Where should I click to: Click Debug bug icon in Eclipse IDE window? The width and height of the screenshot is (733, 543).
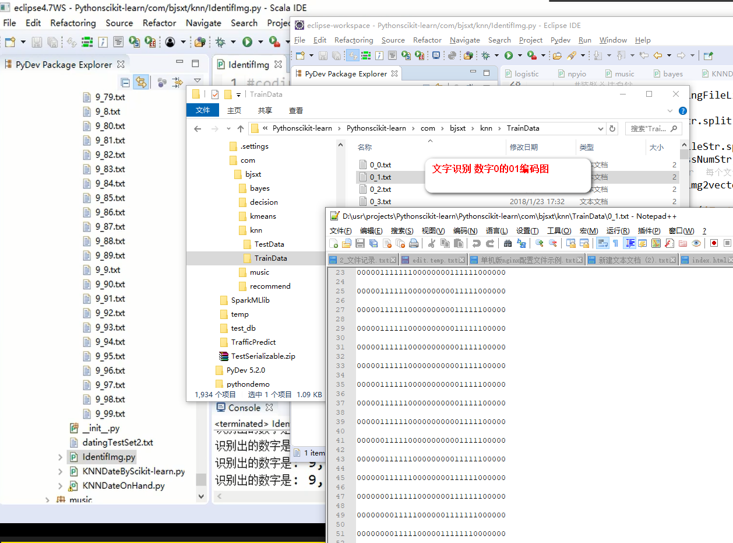pyautogui.click(x=485, y=55)
